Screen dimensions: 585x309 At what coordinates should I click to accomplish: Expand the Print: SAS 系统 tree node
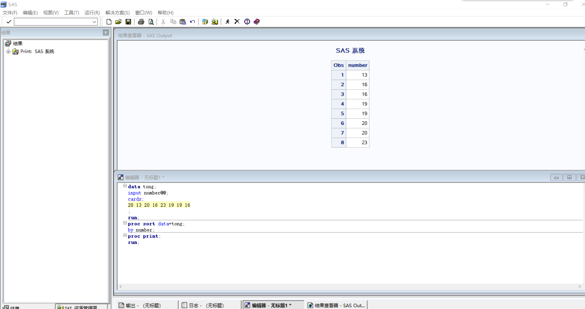click(x=8, y=51)
